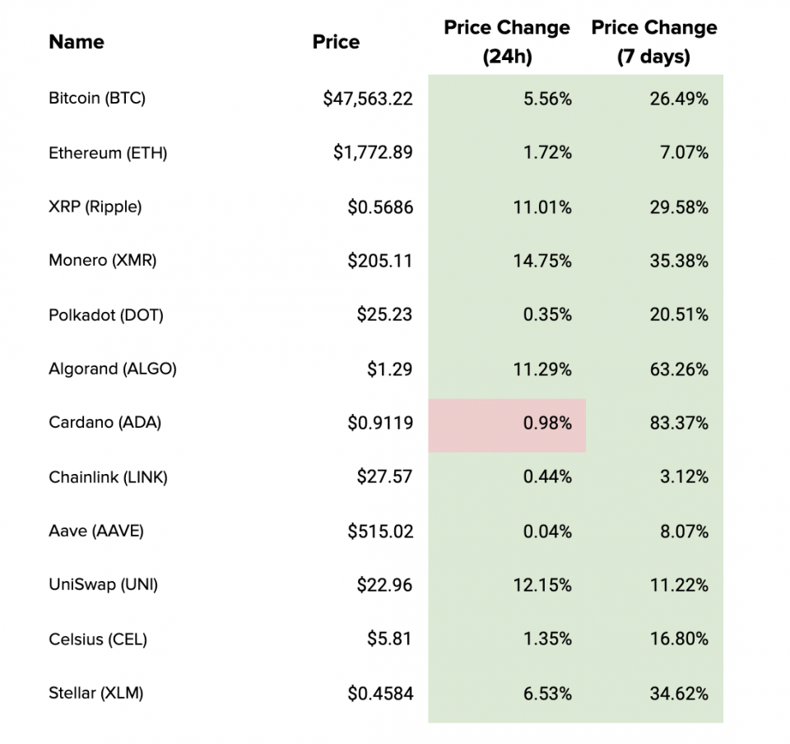Click the Bitcoin price $47,563.22
790x744 pixels.
pos(368,100)
